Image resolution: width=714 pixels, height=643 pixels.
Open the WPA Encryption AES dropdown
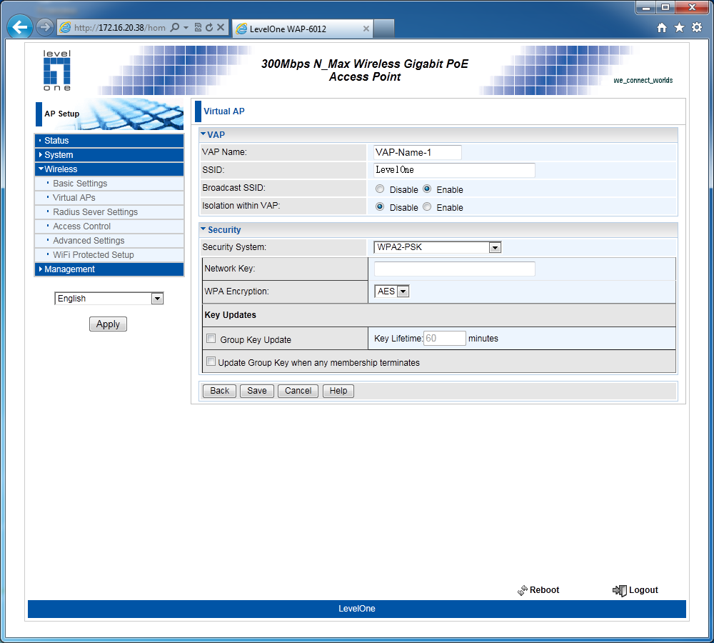(391, 291)
